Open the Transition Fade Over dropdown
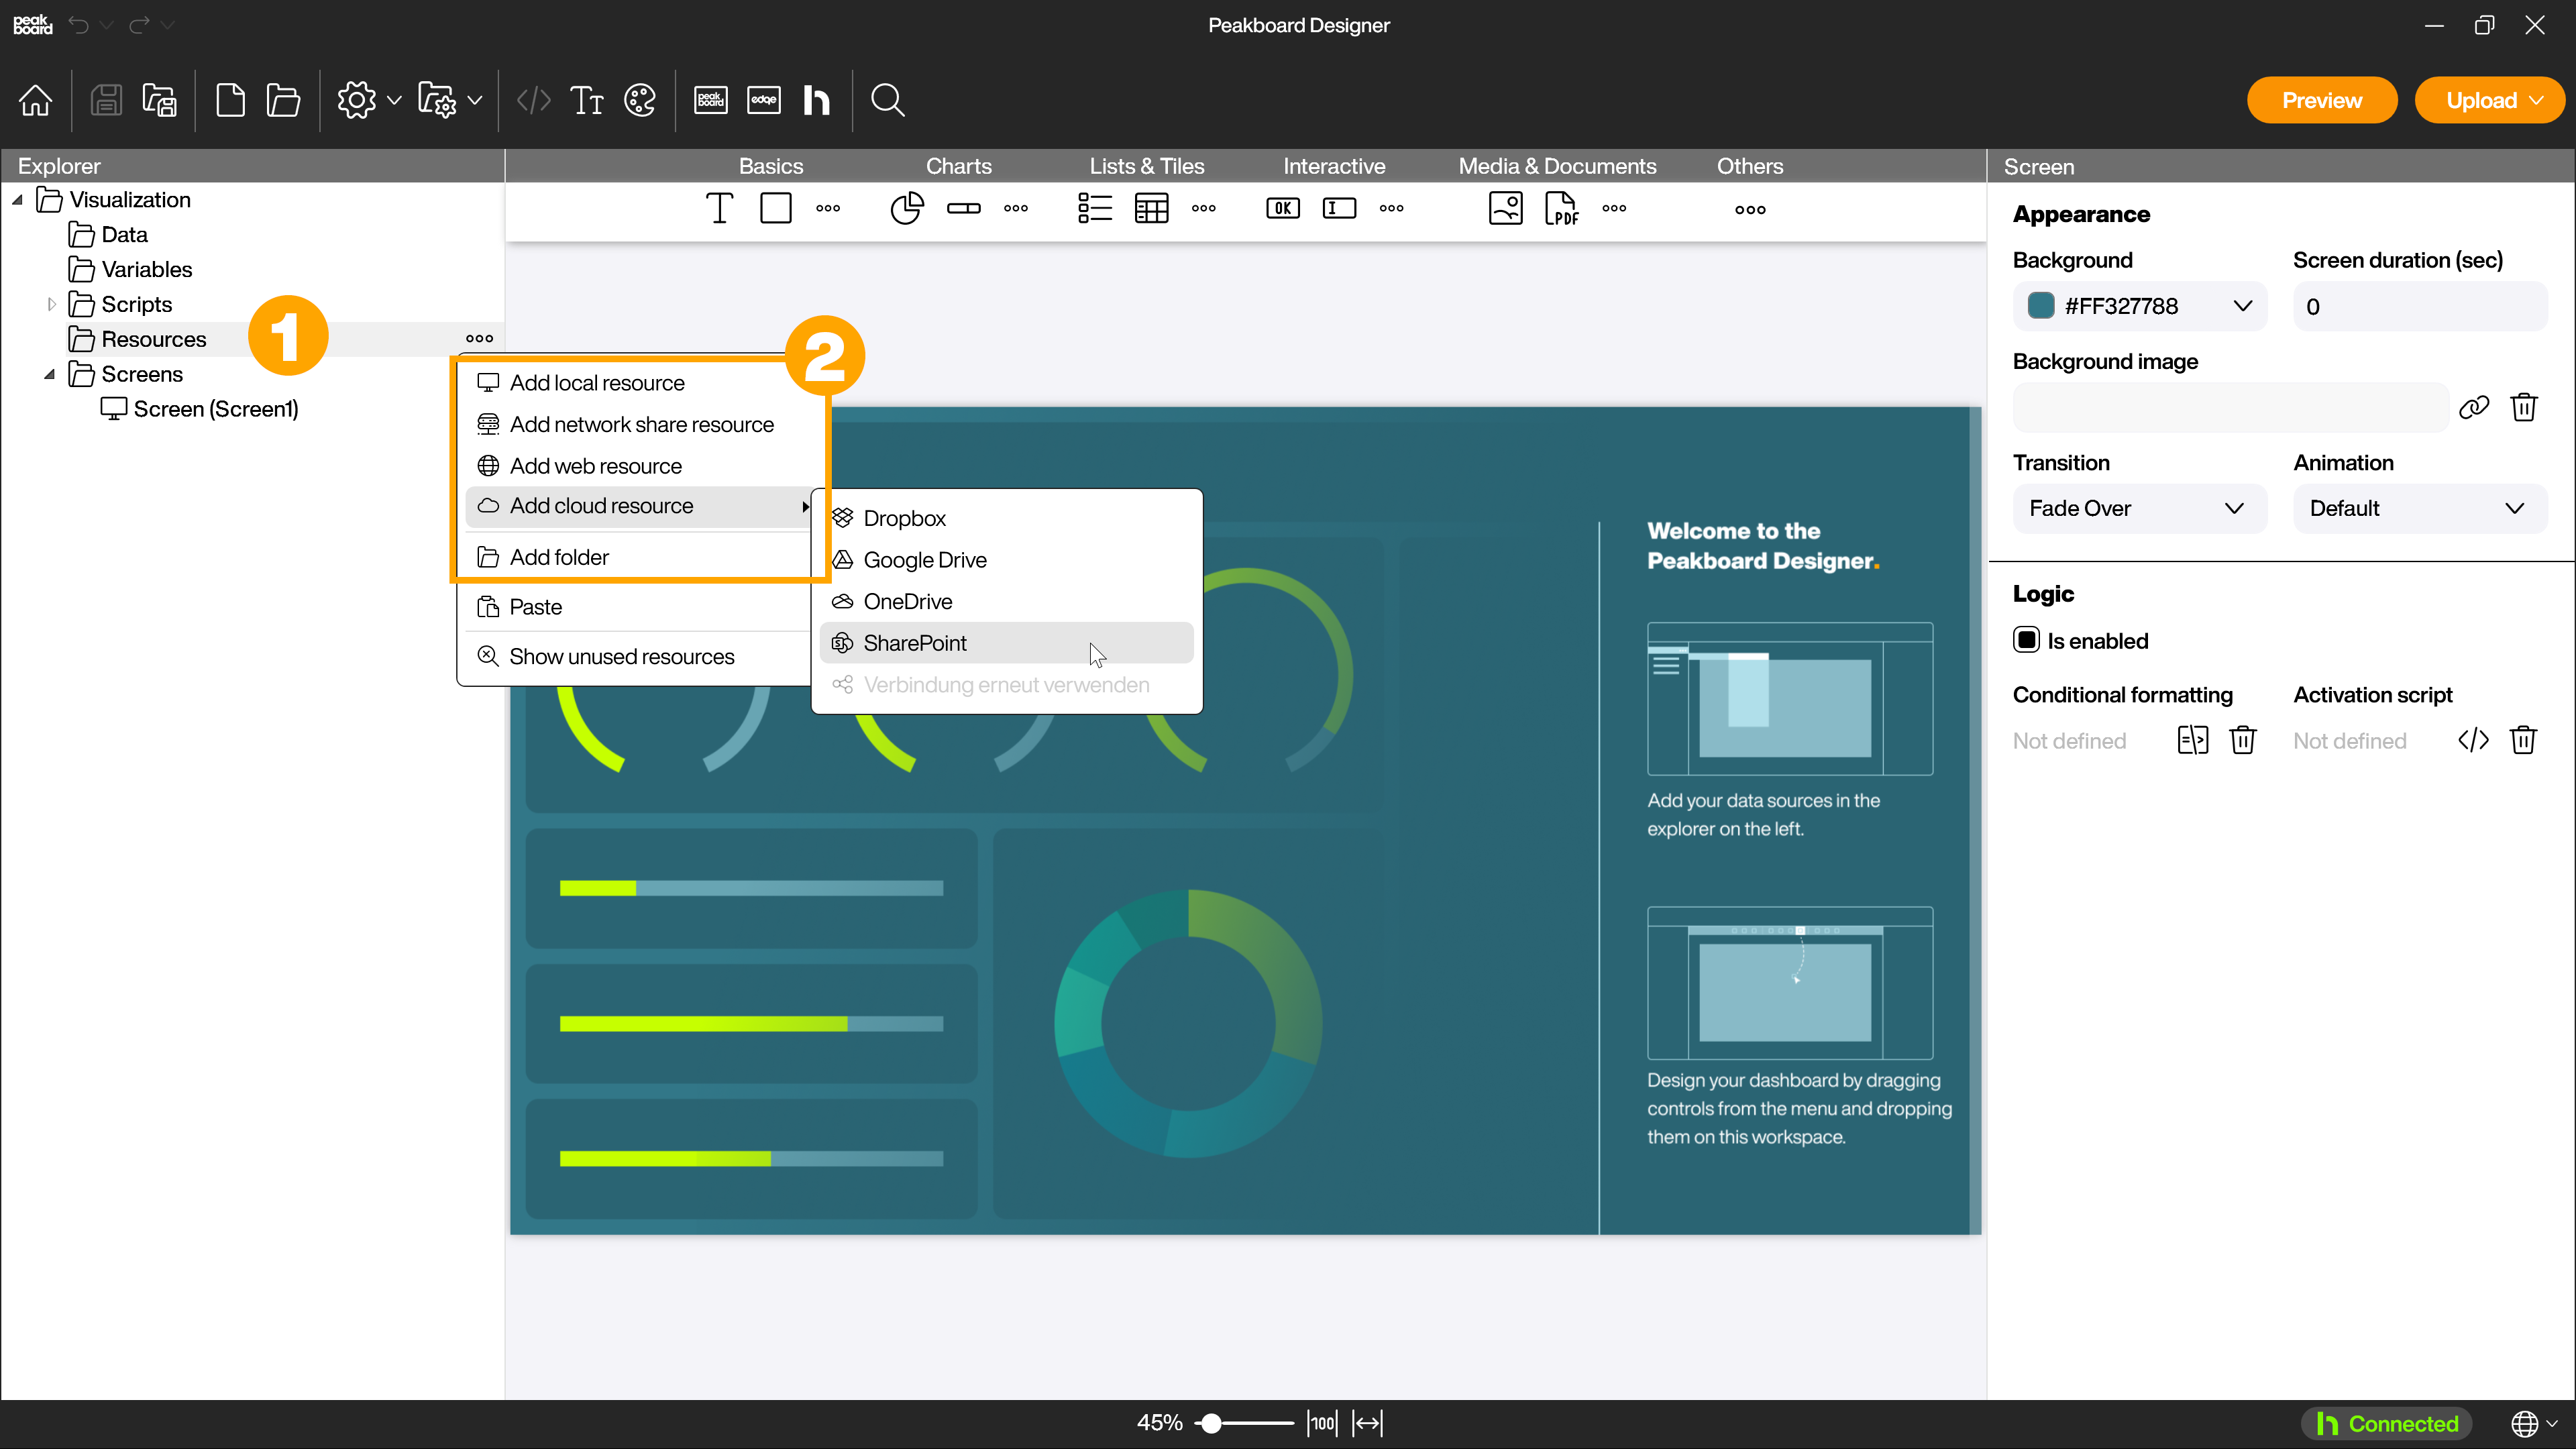This screenshot has width=2576, height=1449. (2140, 508)
